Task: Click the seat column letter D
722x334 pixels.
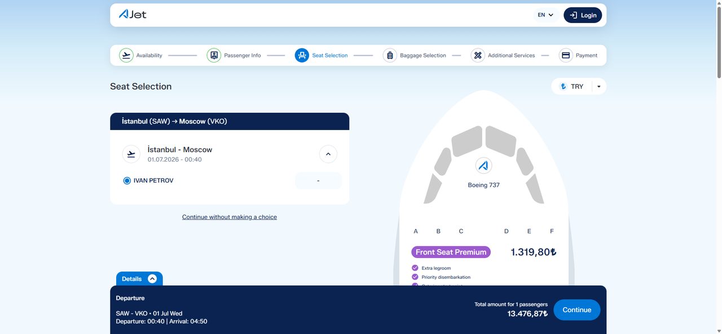Action: 507,231
